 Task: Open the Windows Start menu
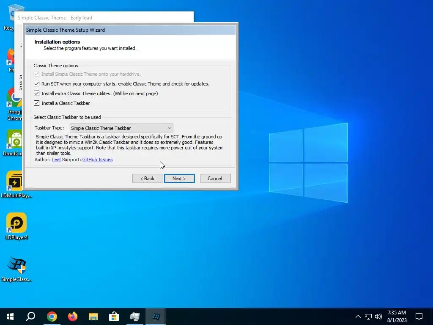[x=10, y=317]
